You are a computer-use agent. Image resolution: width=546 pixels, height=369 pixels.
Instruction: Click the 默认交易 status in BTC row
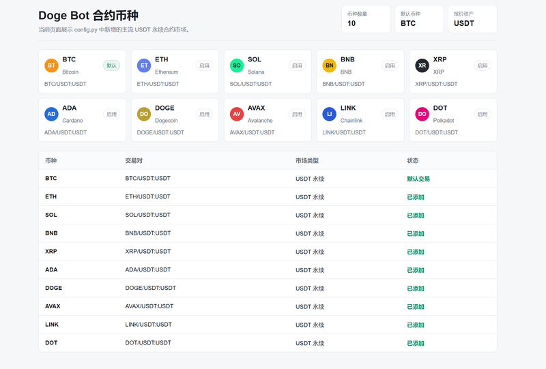pyautogui.click(x=418, y=179)
